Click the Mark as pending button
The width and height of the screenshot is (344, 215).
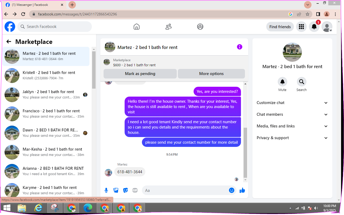[140, 74]
